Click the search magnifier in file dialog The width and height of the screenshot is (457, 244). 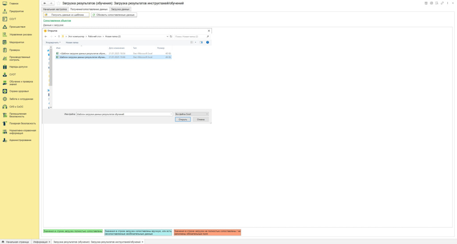pos(208,37)
